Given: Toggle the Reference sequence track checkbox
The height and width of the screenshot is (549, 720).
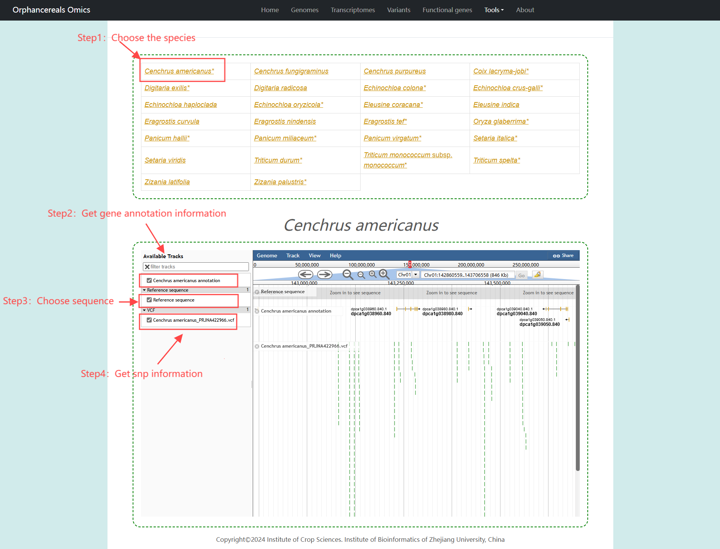Looking at the screenshot, I should (149, 300).
